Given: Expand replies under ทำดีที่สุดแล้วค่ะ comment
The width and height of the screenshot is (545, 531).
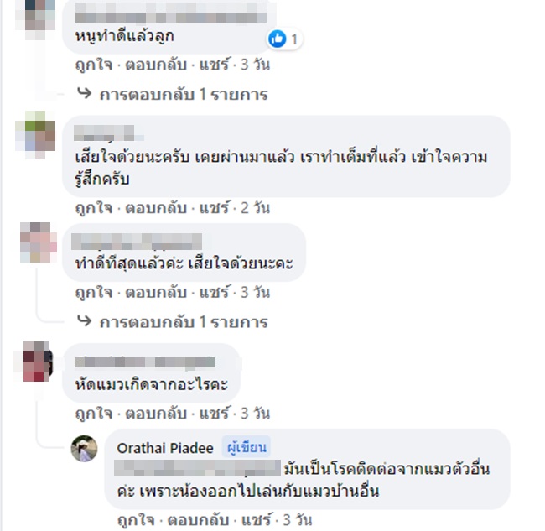Looking at the screenshot, I should point(184,322).
